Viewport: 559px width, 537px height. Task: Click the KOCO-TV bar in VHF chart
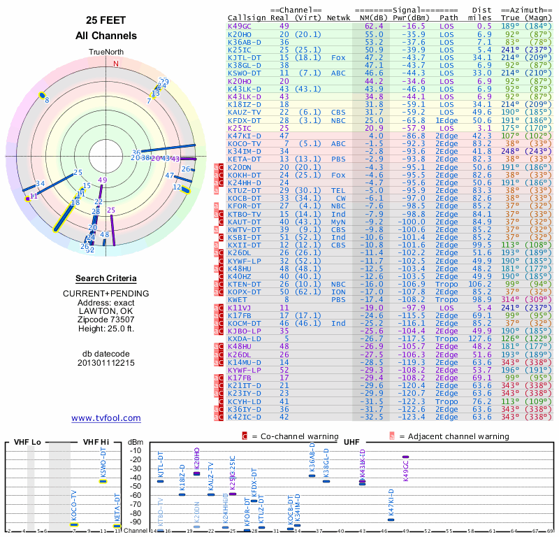74,524
